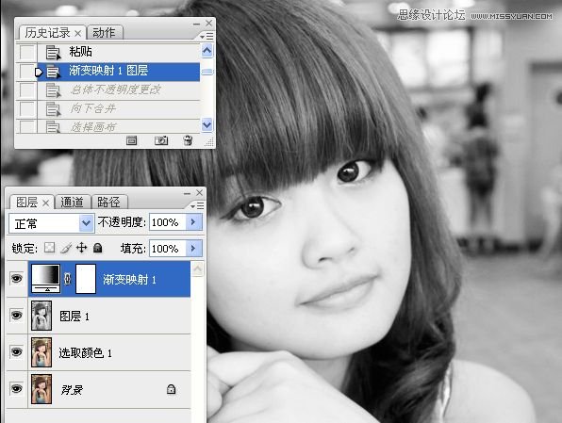This screenshot has width=562, height=423.
Task: Close the Layers panel window
Action: (x=200, y=193)
